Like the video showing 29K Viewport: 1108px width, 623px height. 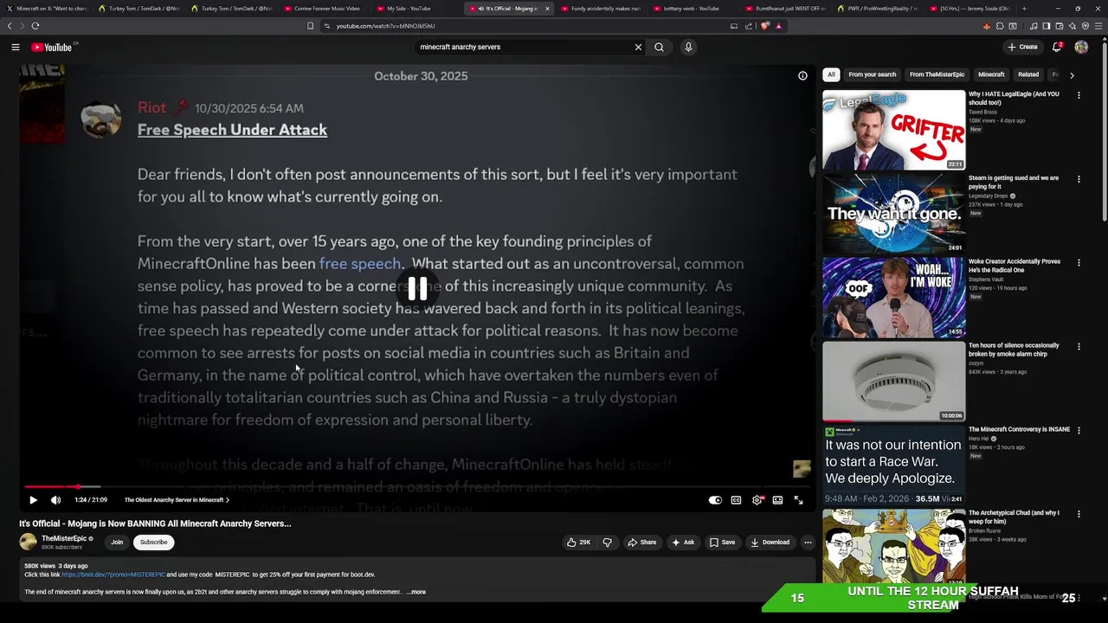click(x=578, y=543)
